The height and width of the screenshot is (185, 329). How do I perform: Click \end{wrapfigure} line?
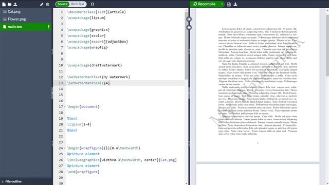tap(83, 172)
